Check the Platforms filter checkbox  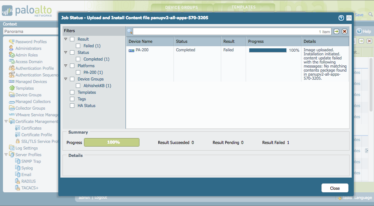pos(72,66)
